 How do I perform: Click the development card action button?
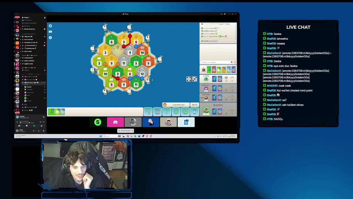coord(157,111)
